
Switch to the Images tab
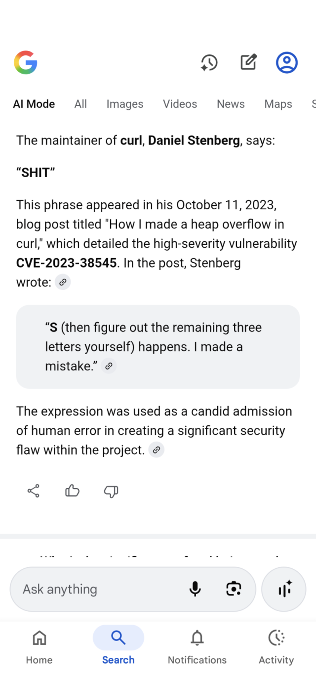pyautogui.click(x=124, y=104)
